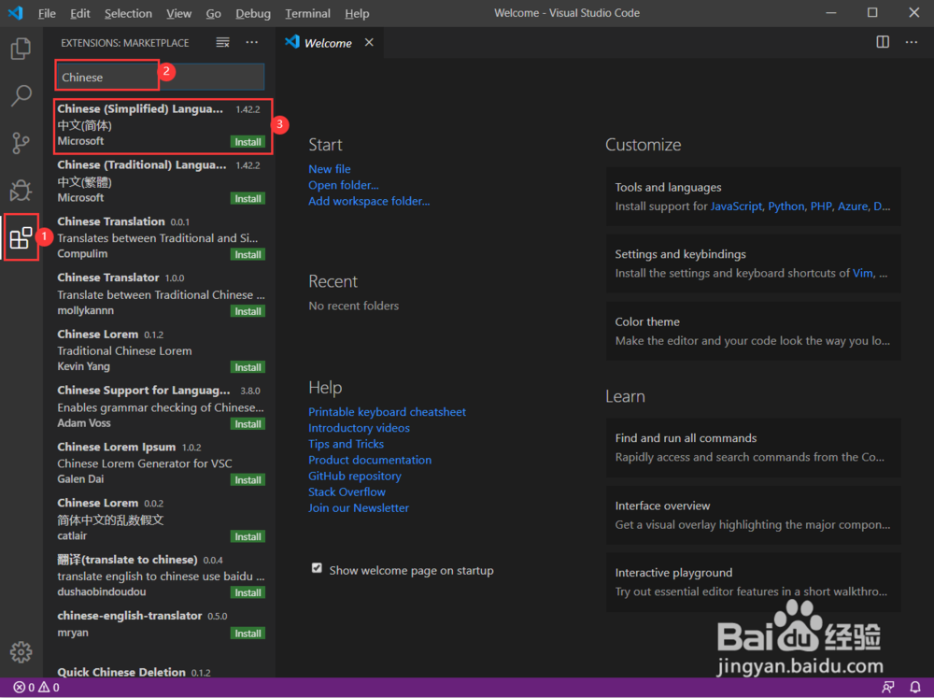Click the PHP language support link
The image size is (934, 698).
821,207
